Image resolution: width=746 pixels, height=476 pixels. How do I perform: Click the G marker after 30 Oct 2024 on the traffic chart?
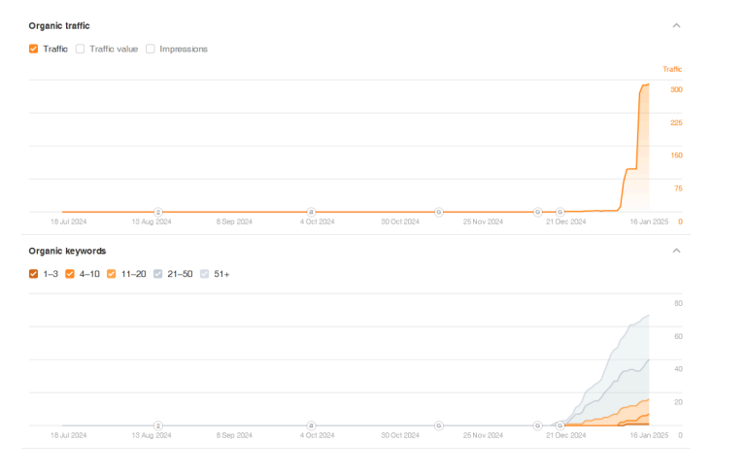[x=439, y=212]
